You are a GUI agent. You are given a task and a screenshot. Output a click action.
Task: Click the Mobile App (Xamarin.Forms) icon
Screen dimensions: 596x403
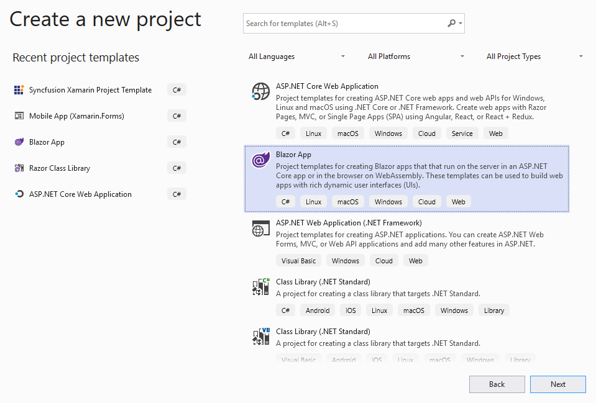click(19, 116)
